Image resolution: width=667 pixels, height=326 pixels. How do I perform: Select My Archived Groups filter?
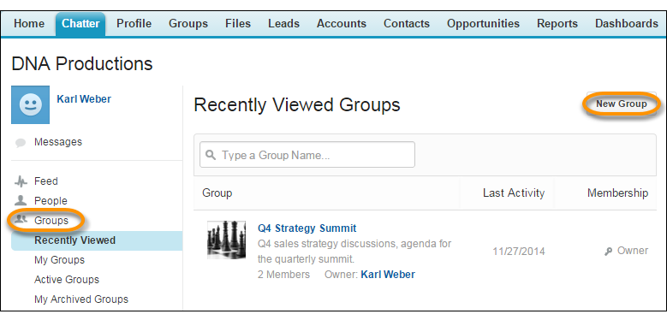point(81,299)
